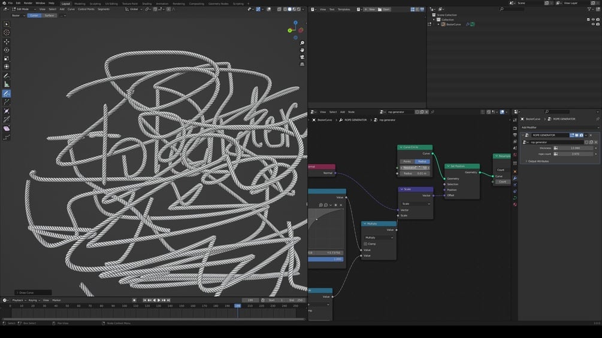
Task: Choose the Rotate tool in the toolbar
Action: (x=7, y=50)
